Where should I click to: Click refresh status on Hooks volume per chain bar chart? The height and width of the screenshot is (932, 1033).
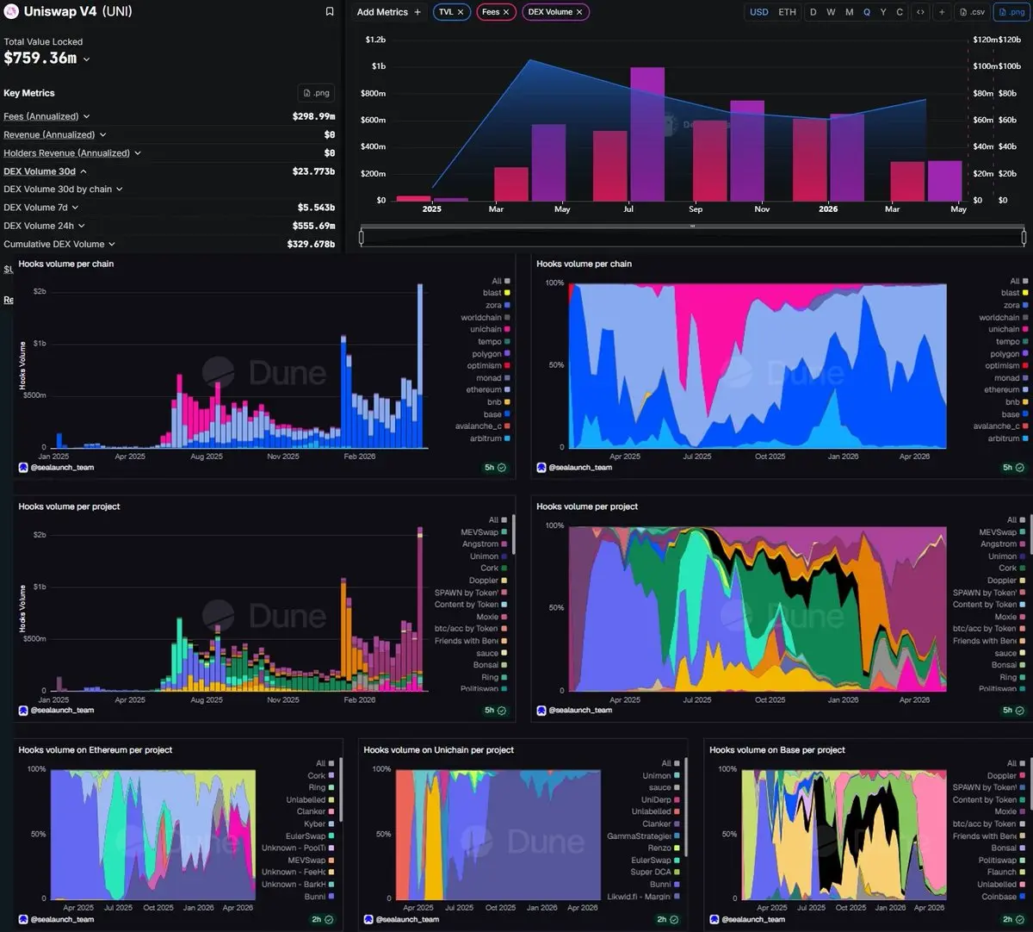point(496,468)
